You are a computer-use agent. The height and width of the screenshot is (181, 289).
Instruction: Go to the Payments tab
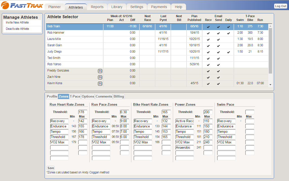159,7
